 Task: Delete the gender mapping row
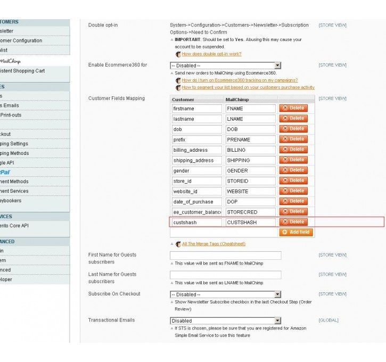[293, 170]
